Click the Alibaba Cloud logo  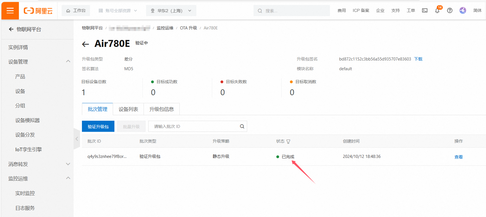click(38, 11)
